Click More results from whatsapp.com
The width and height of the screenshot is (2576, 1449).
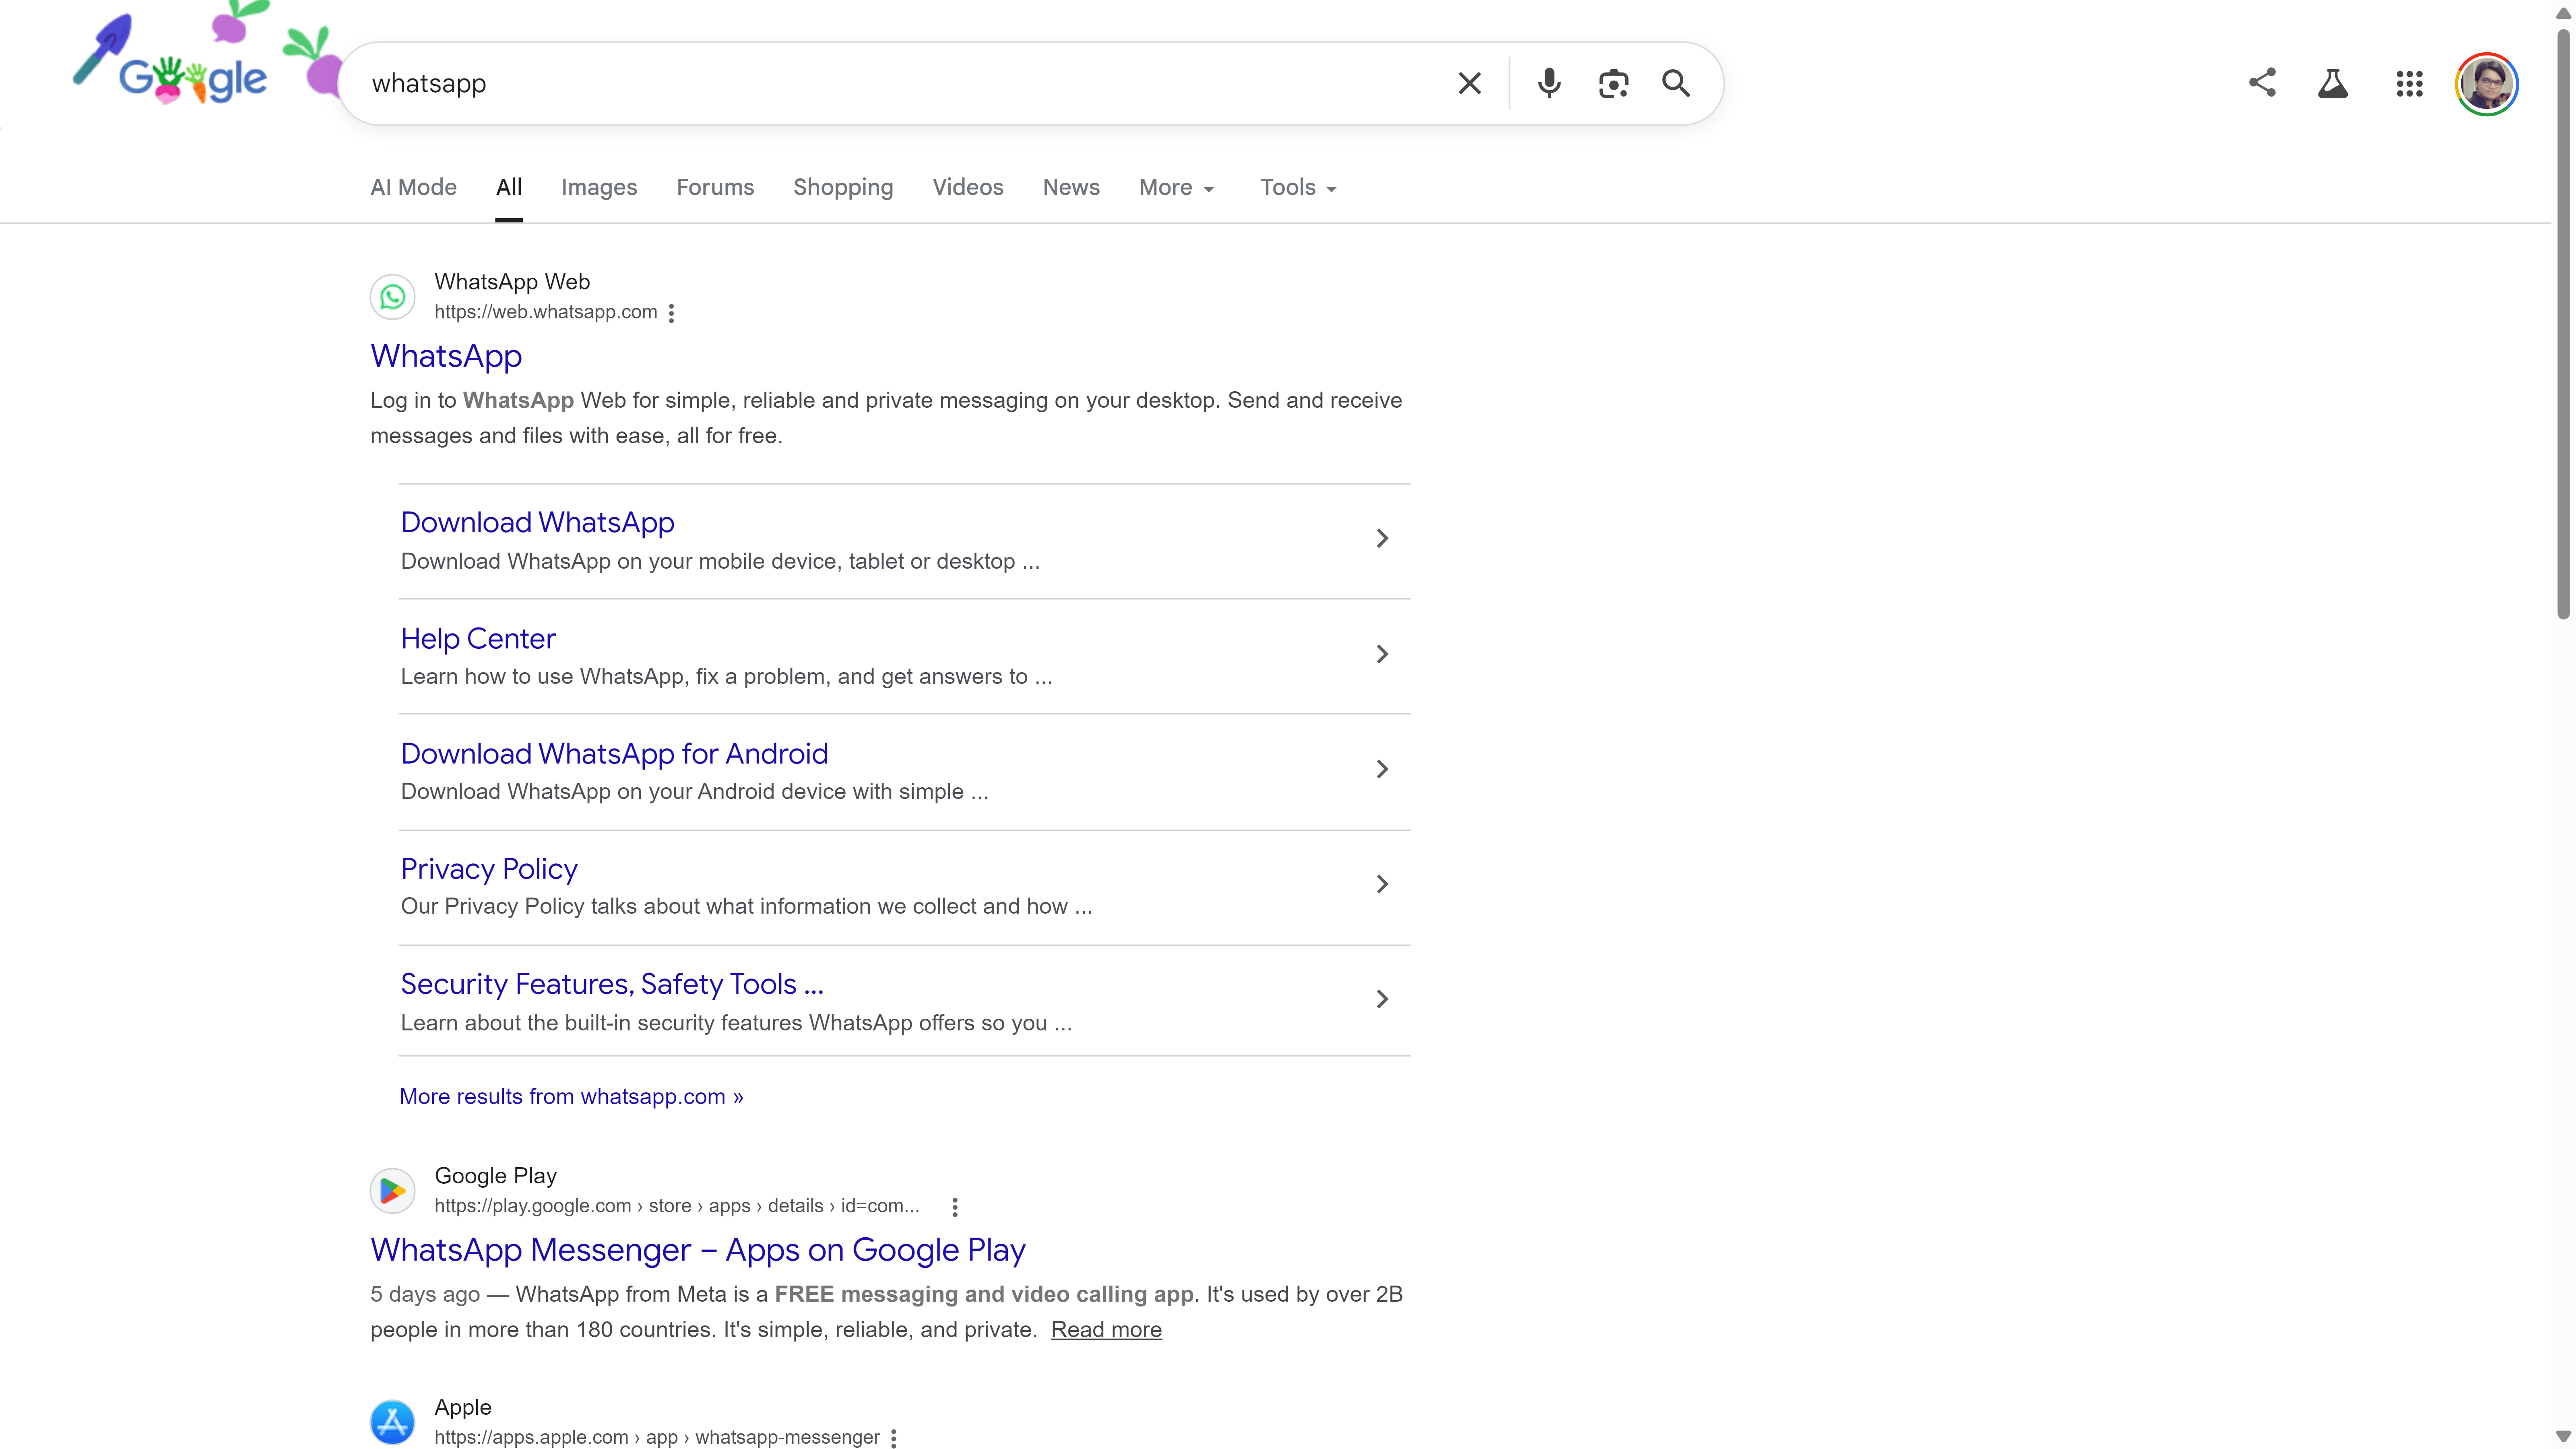point(571,1097)
